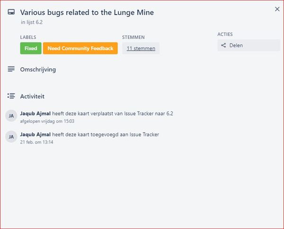This screenshot has height=229, width=284.
Task: Select the orange Need Community Feedback label
Action: tap(80, 48)
